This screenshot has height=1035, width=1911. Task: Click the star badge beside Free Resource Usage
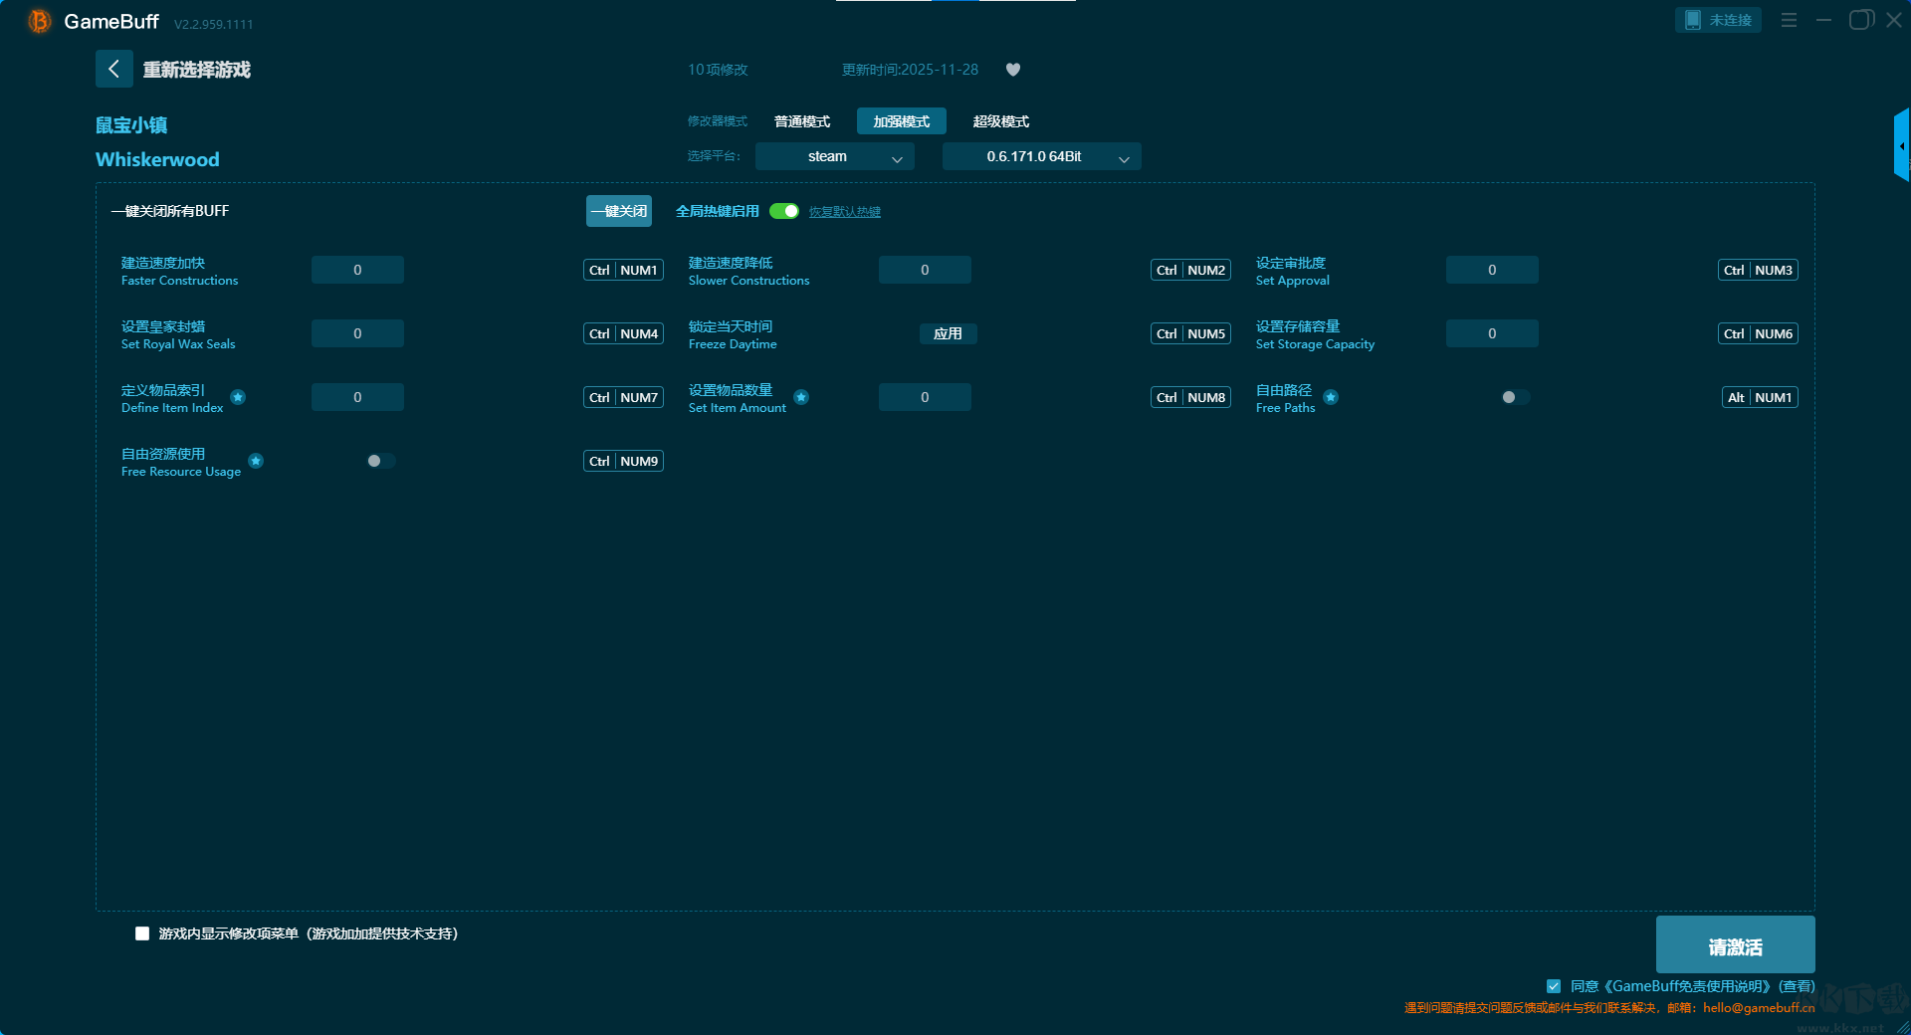pos(256,461)
